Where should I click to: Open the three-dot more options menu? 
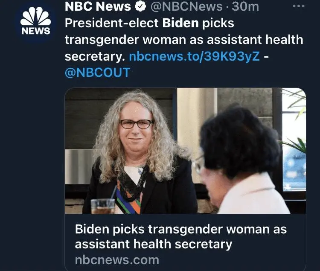click(x=299, y=6)
